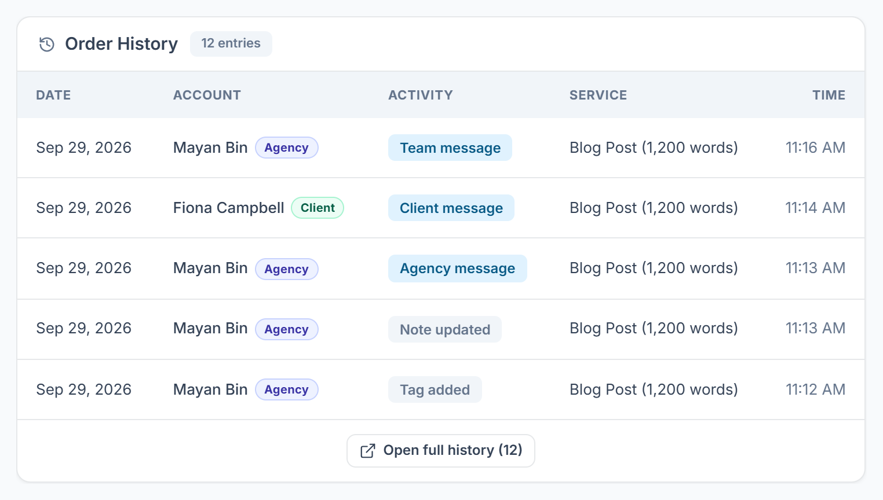The height and width of the screenshot is (500, 883).
Task: Click the Tag added activity tag
Action: click(435, 390)
